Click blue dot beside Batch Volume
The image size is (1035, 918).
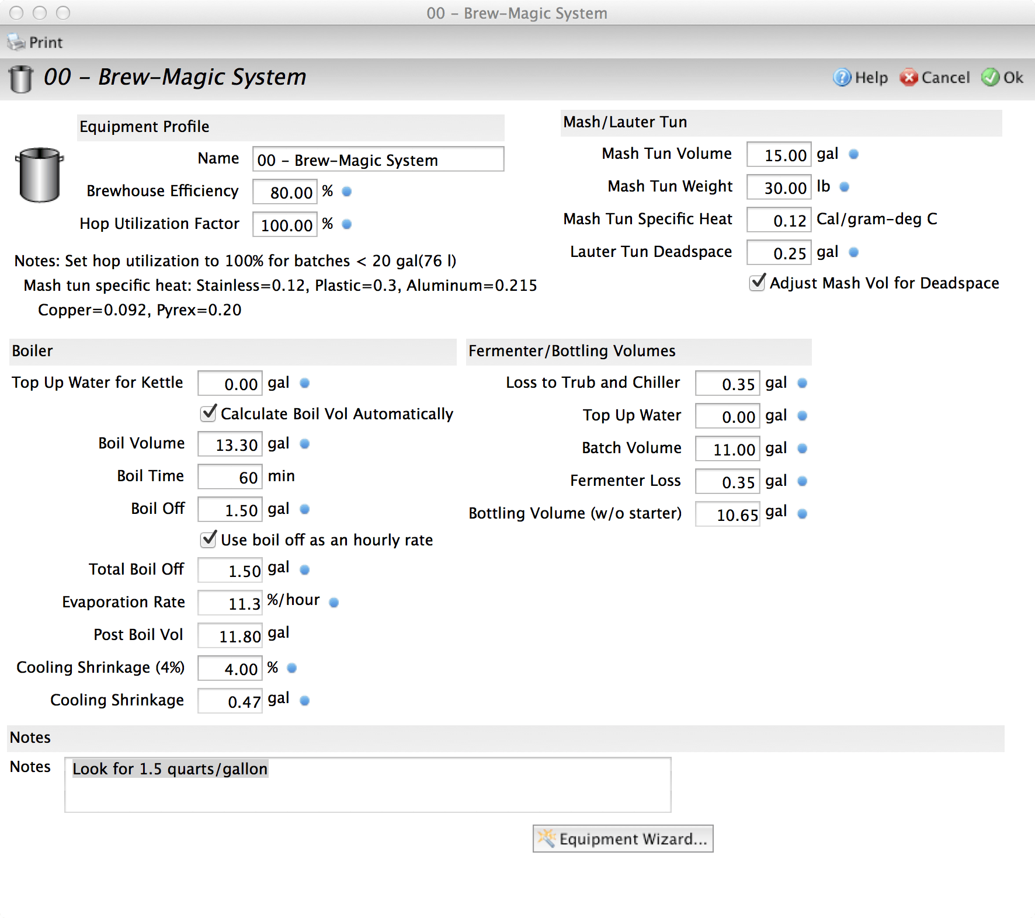(803, 448)
